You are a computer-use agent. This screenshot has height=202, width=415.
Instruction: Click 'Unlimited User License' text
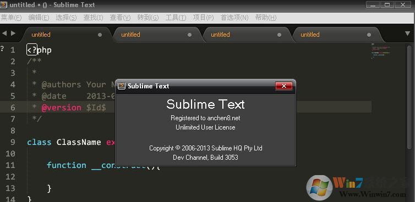[205, 127]
